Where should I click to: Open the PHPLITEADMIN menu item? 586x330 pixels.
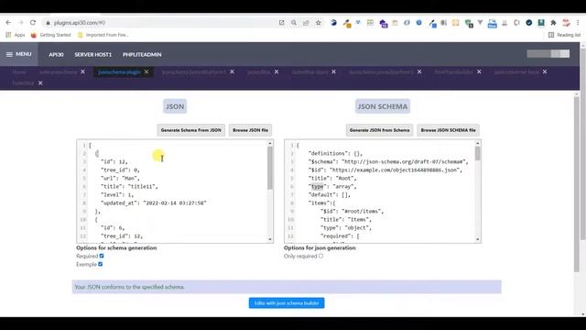142,55
